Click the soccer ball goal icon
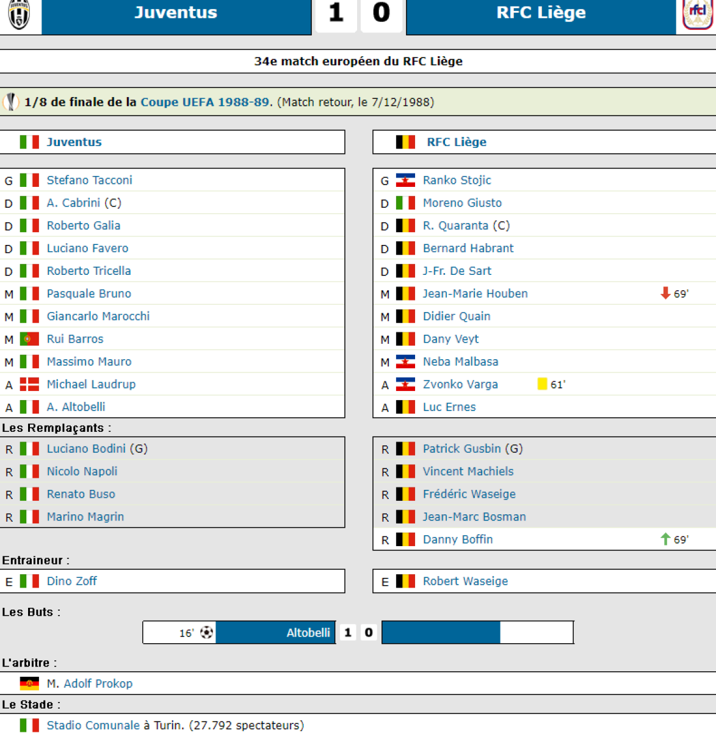This screenshot has height=733, width=716. [x=207, y=632]
